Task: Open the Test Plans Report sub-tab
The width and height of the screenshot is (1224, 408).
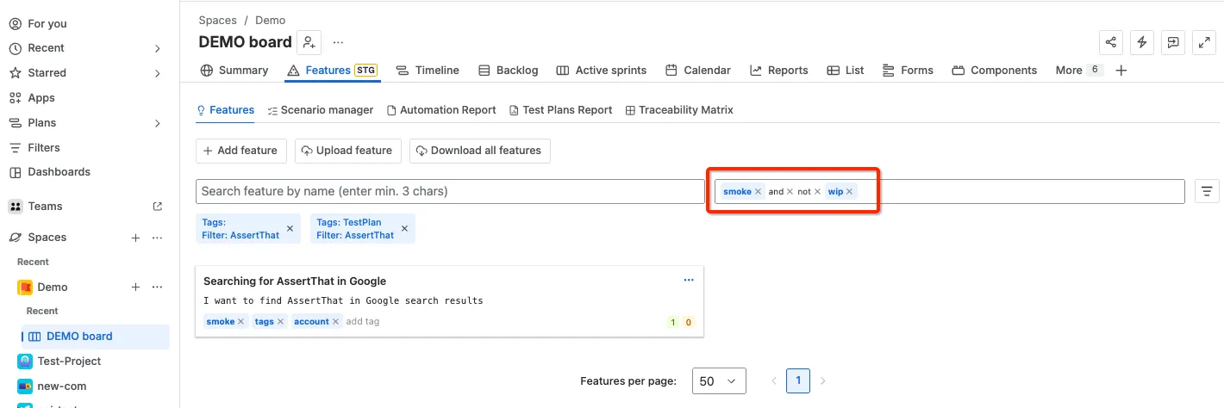Action: tap(561, 110)
